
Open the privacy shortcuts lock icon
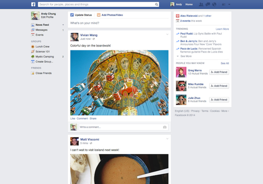pyautogui.click(x=223, y=4)
